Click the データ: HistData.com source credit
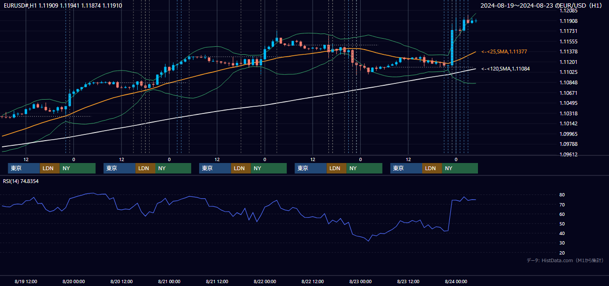The width and height of the screenshot is (609, 286). [x=565, y=260]
